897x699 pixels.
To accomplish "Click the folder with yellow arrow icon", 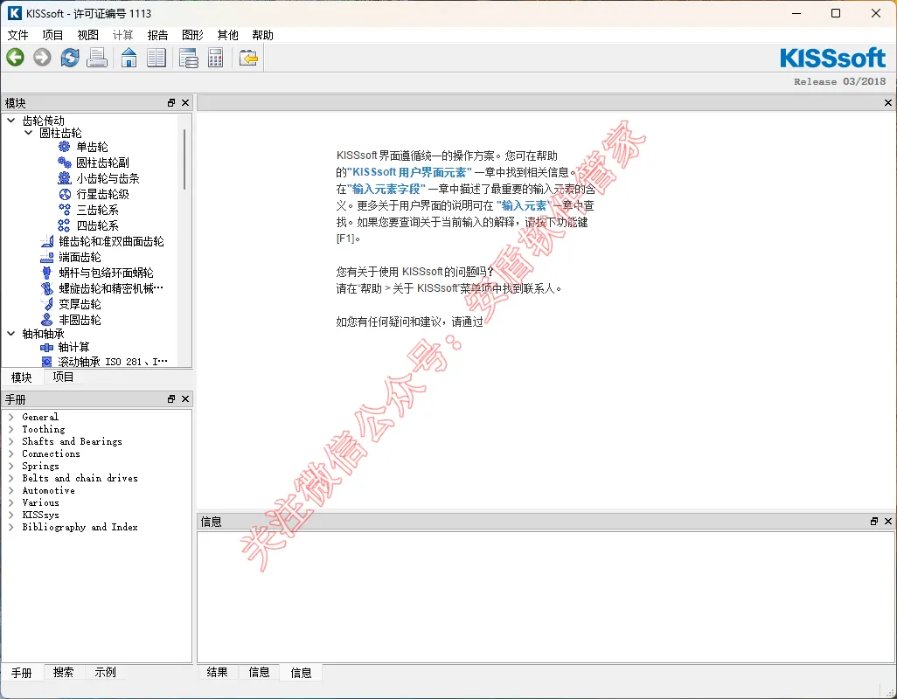I will click(248, 58).
